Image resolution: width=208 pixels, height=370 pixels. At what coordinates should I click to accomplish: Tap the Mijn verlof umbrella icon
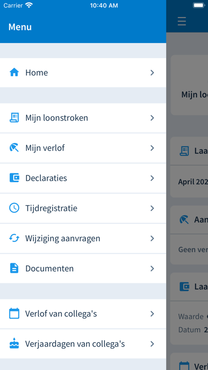coord(14,148)
